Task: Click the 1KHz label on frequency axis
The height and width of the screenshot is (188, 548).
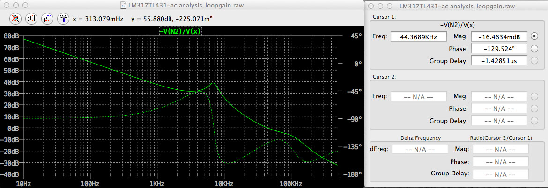Action: coord(157,183)
